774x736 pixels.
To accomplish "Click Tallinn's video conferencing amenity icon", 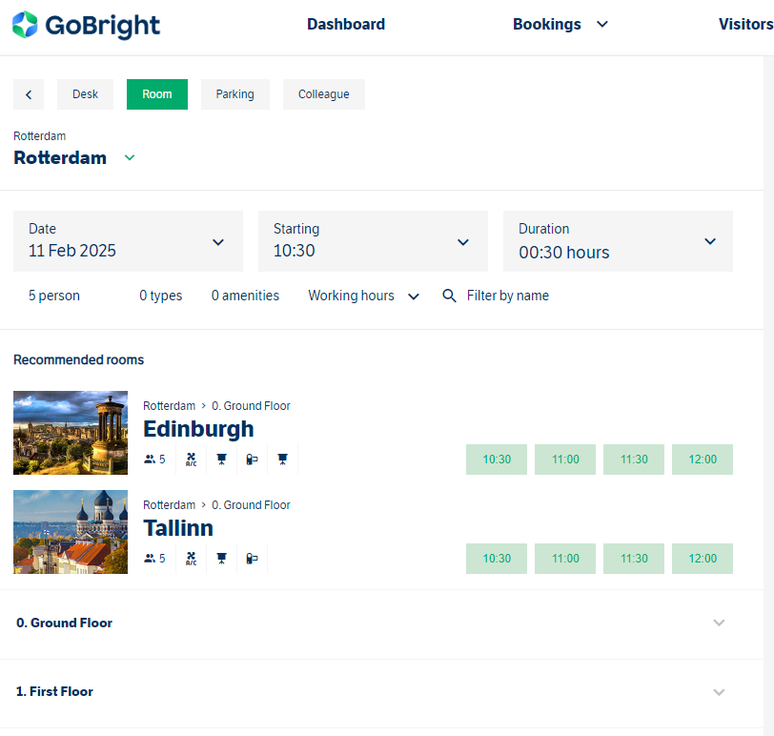I will click(x=252, y=559).
